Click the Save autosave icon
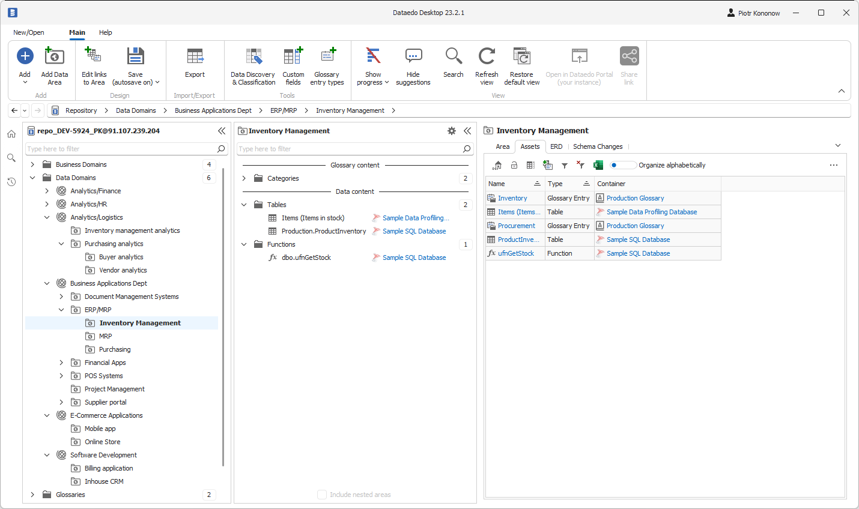859x509 pixels. click(x=136, y=56)
